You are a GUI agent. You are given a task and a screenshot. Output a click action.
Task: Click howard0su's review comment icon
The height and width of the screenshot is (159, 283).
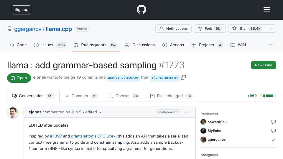[274, 122]
